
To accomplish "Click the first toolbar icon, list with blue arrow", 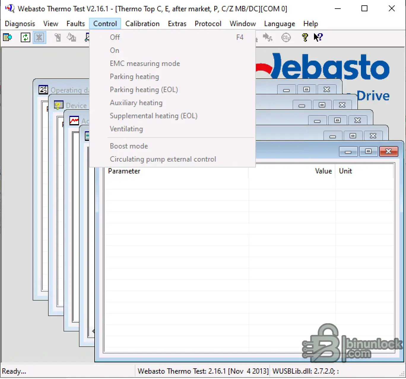I will pyautogui.click(x=7, y=37).
